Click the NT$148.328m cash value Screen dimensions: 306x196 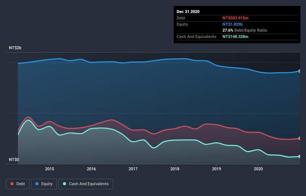point(235,37)
